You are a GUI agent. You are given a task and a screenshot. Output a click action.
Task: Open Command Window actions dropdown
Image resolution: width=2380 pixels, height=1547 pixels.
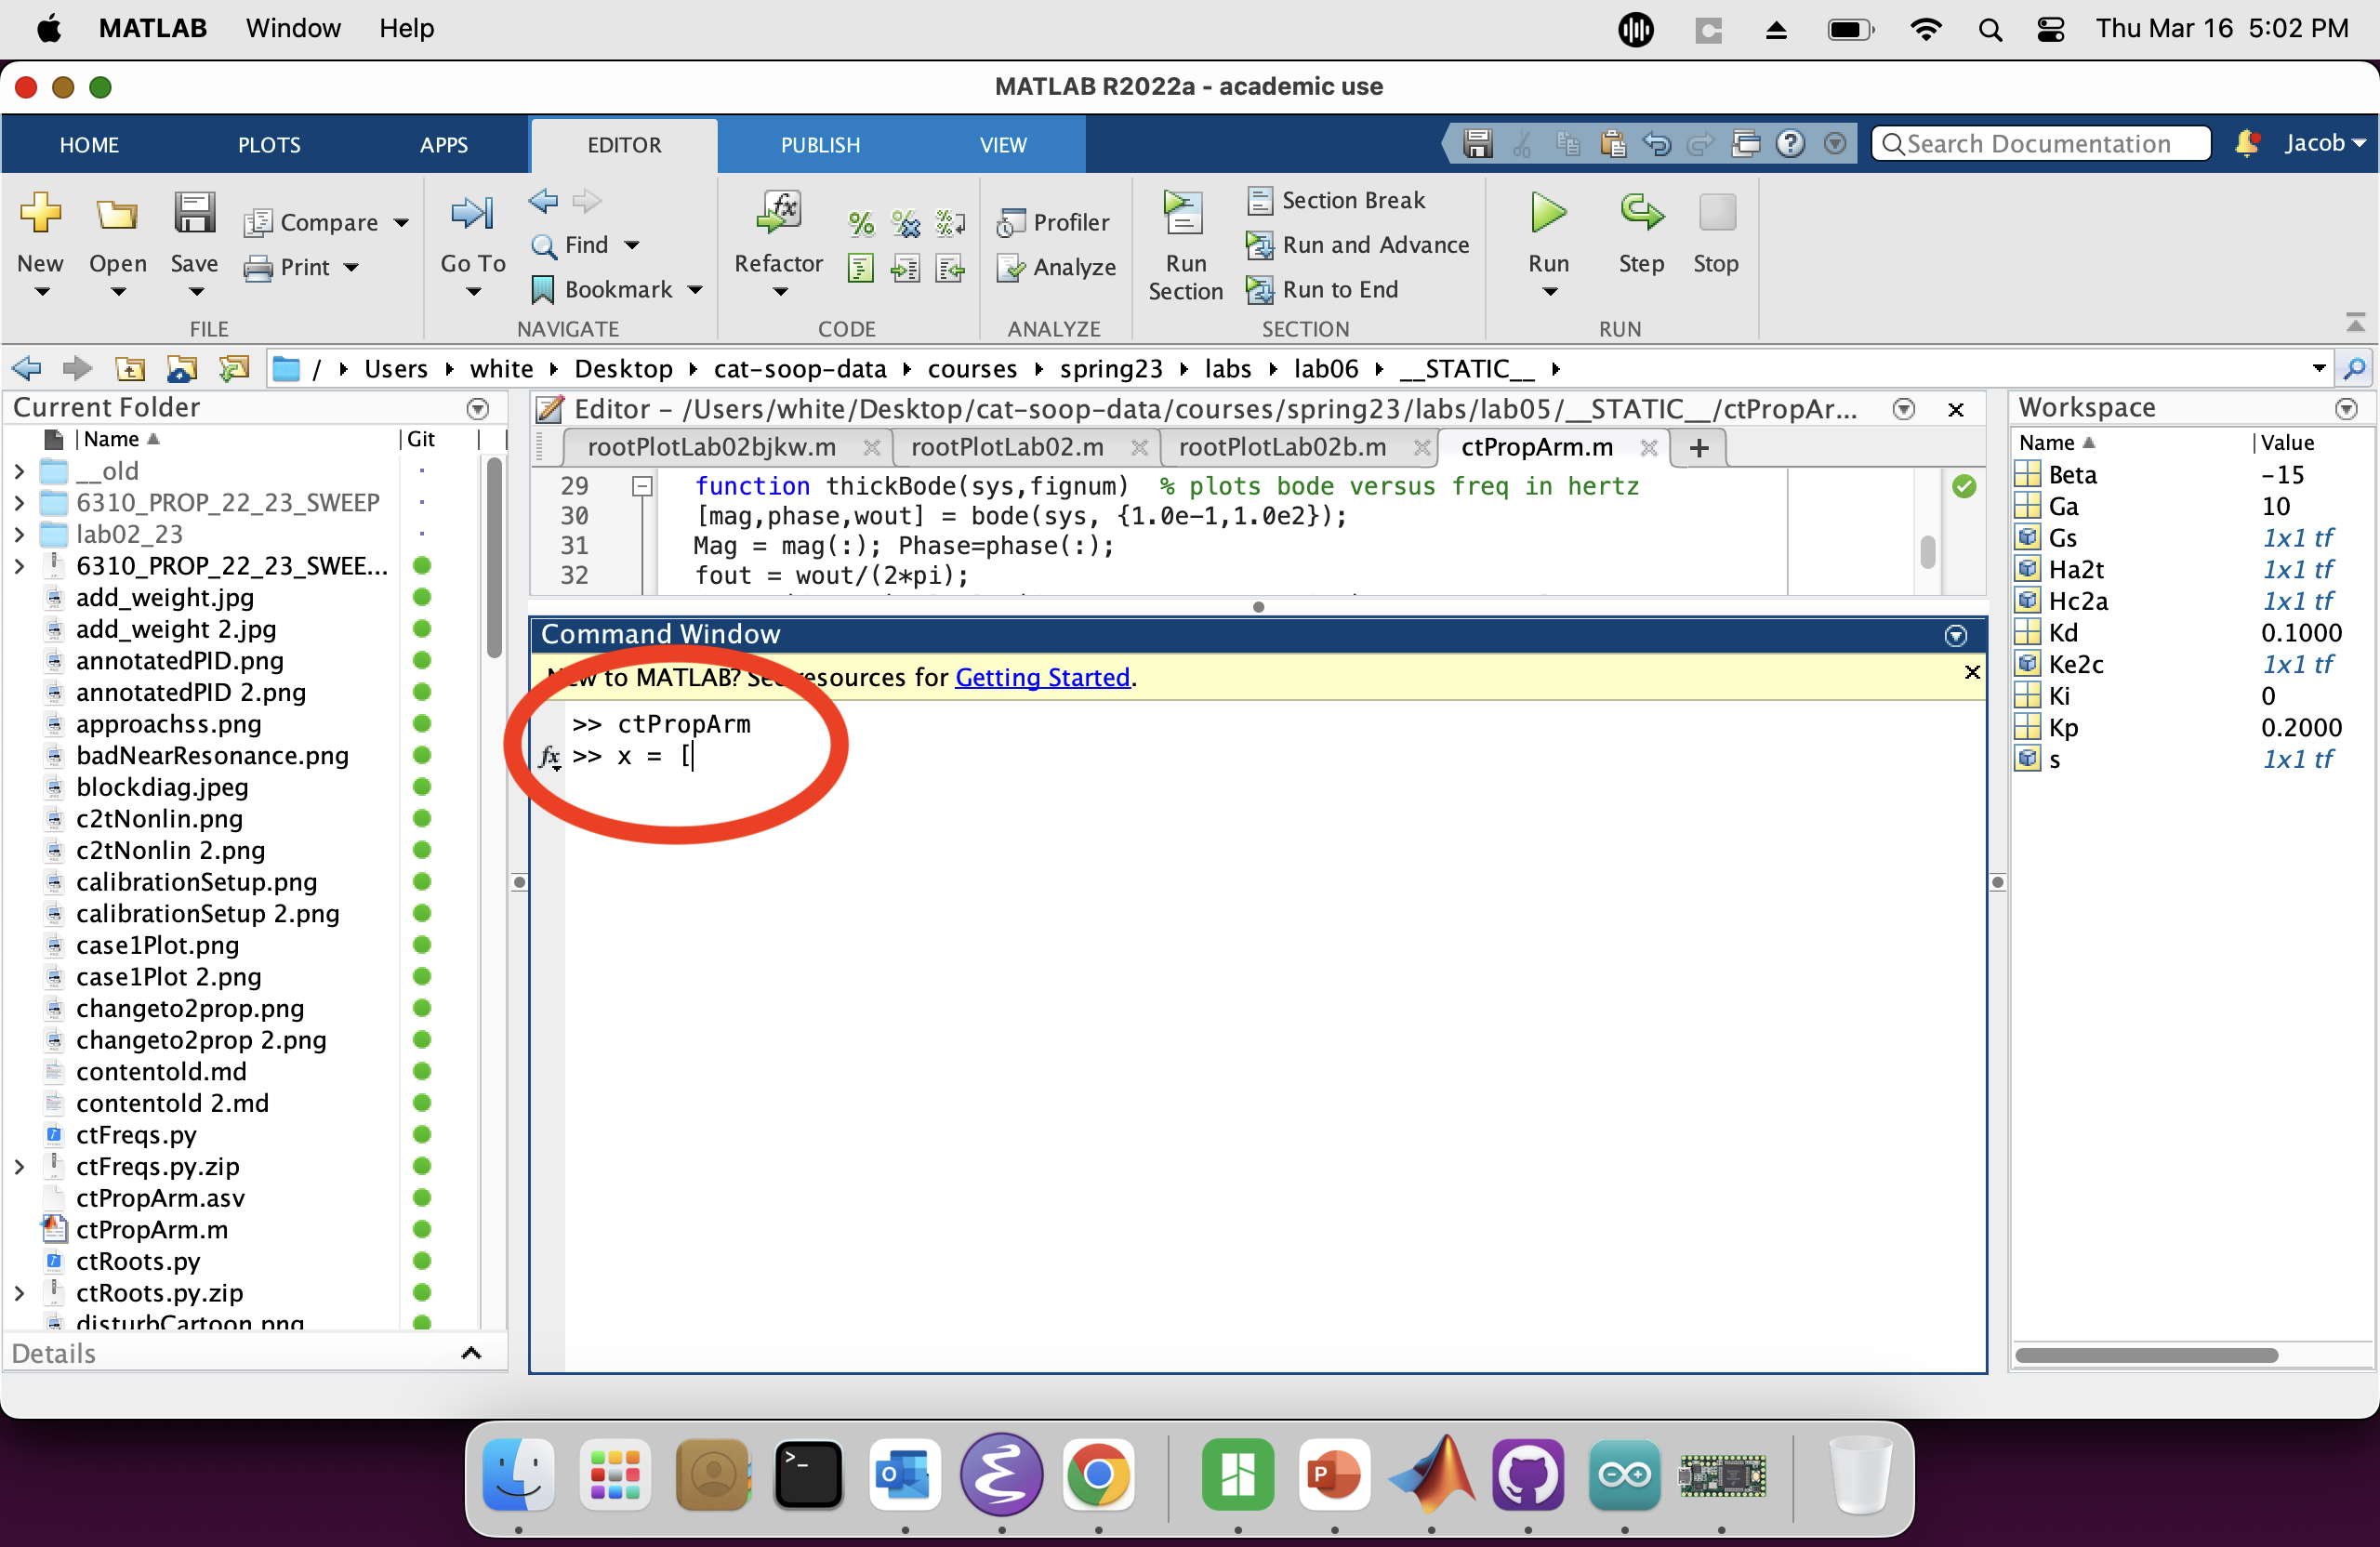pos(1955,635)
